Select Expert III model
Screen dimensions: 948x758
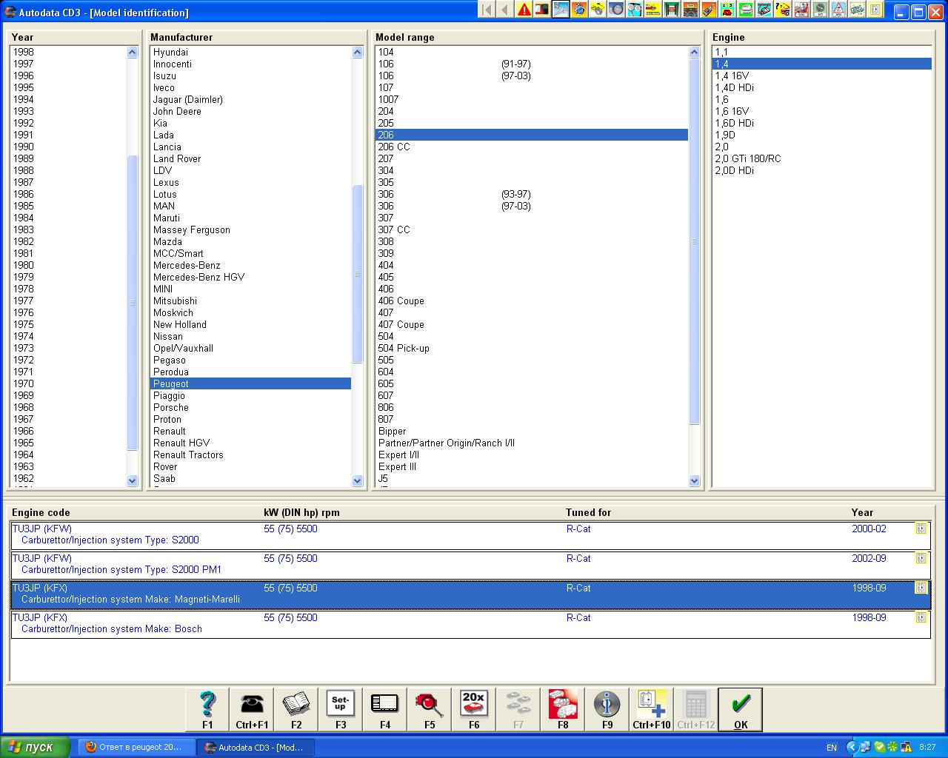coord(532,466)
